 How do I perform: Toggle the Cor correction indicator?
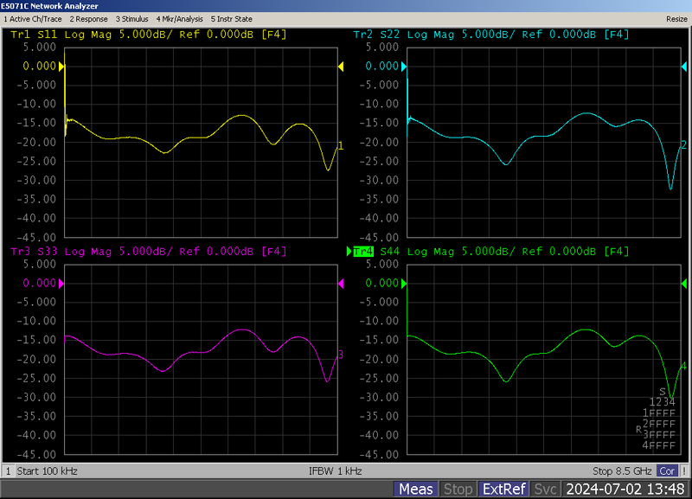point(667,471)
